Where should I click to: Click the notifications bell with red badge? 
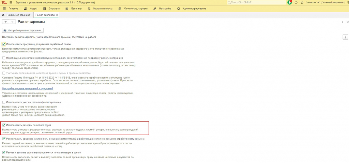click(x=290, y=2)
